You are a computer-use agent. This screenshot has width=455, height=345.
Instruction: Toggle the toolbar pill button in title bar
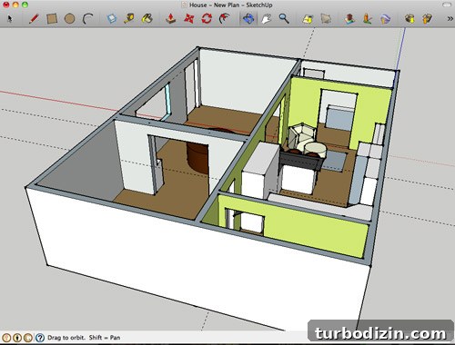pos(447,5)
